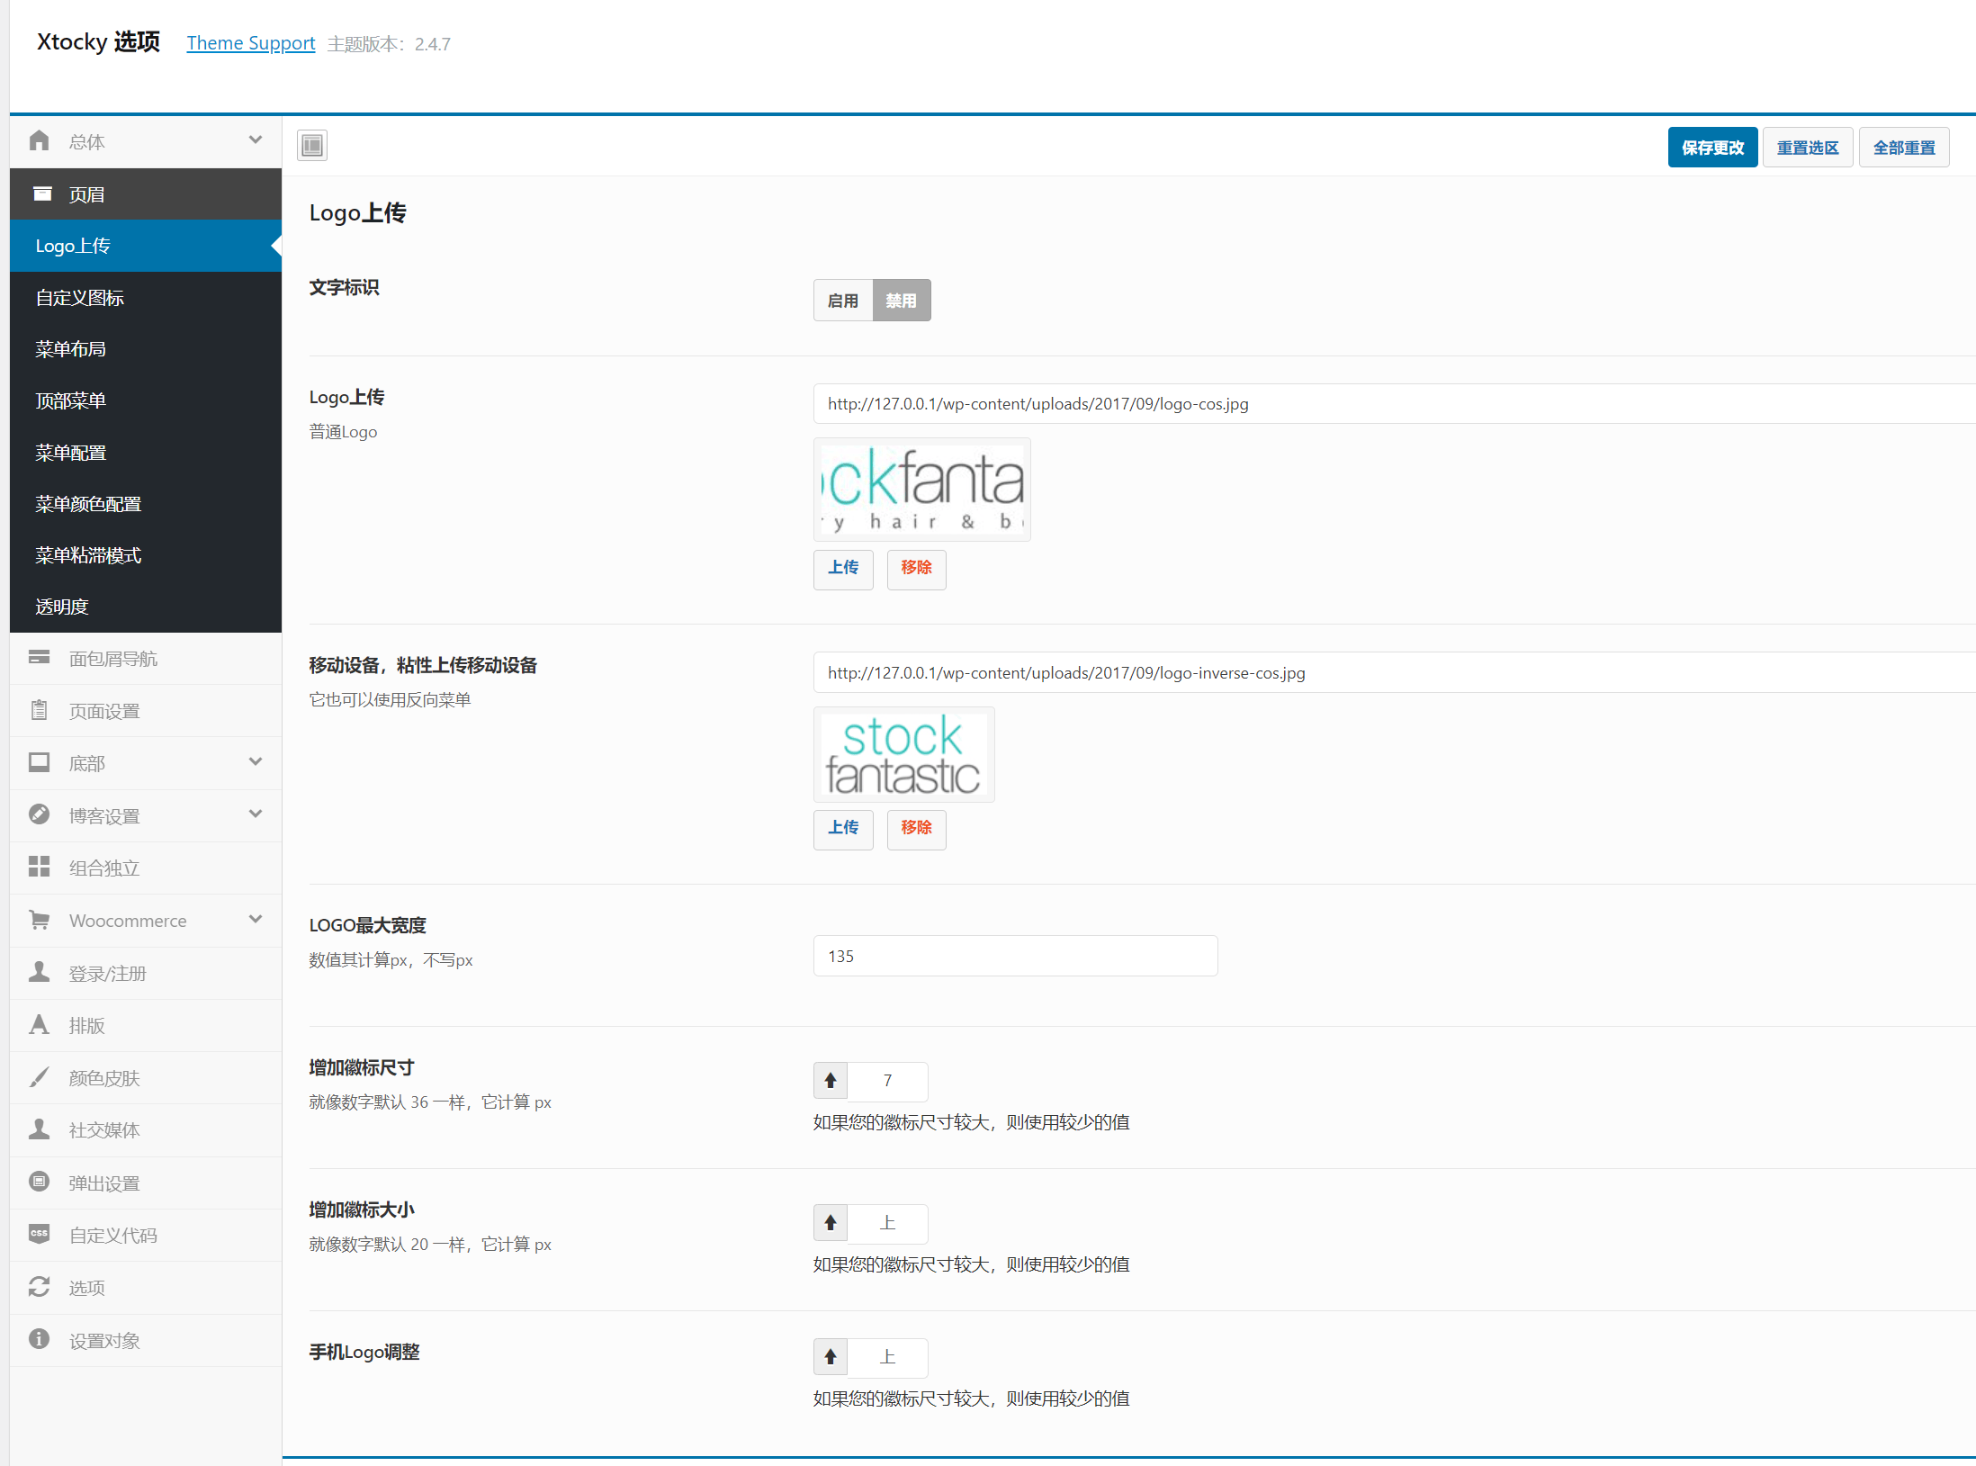Open the 社交媒体 section label
The image size is (1976, 1466).
(104, 1129)
